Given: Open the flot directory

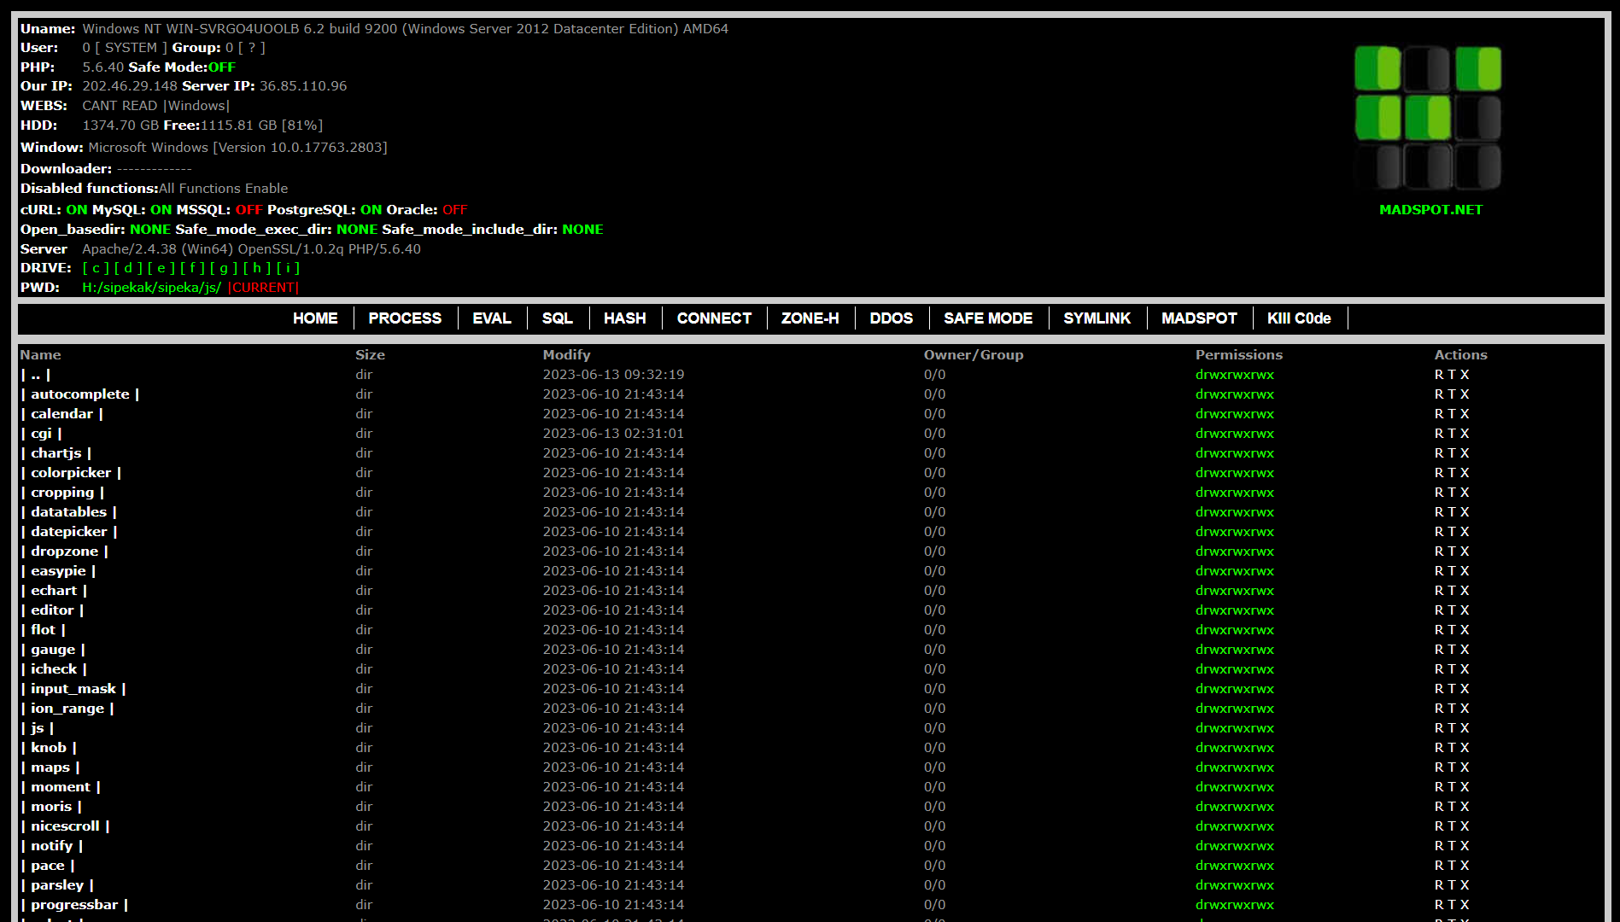Looking at the screenshot, I should click(x=43, y=630).
